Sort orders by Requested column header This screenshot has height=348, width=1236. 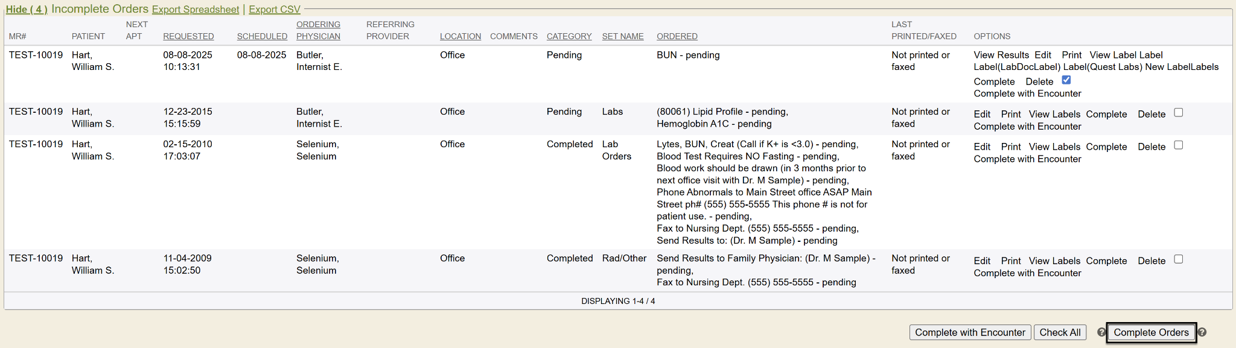coord(188,36)
